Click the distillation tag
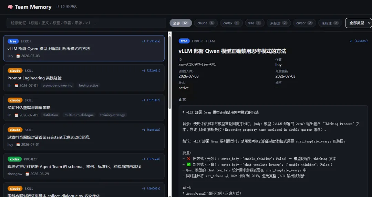The height and width of the screenshot is (197, 372). click(50, 115)
